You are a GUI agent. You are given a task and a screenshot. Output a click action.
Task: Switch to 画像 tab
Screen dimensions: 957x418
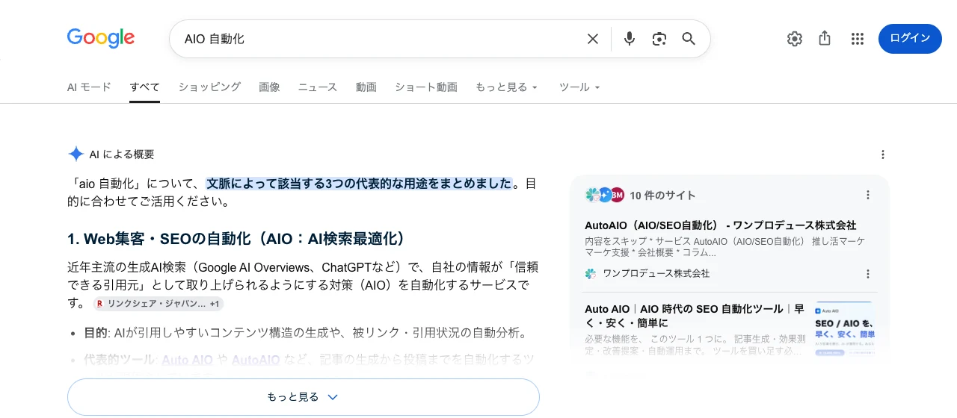(x=269, y=87)
